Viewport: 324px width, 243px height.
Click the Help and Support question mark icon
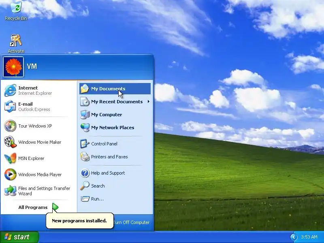(x=85, y=173)
